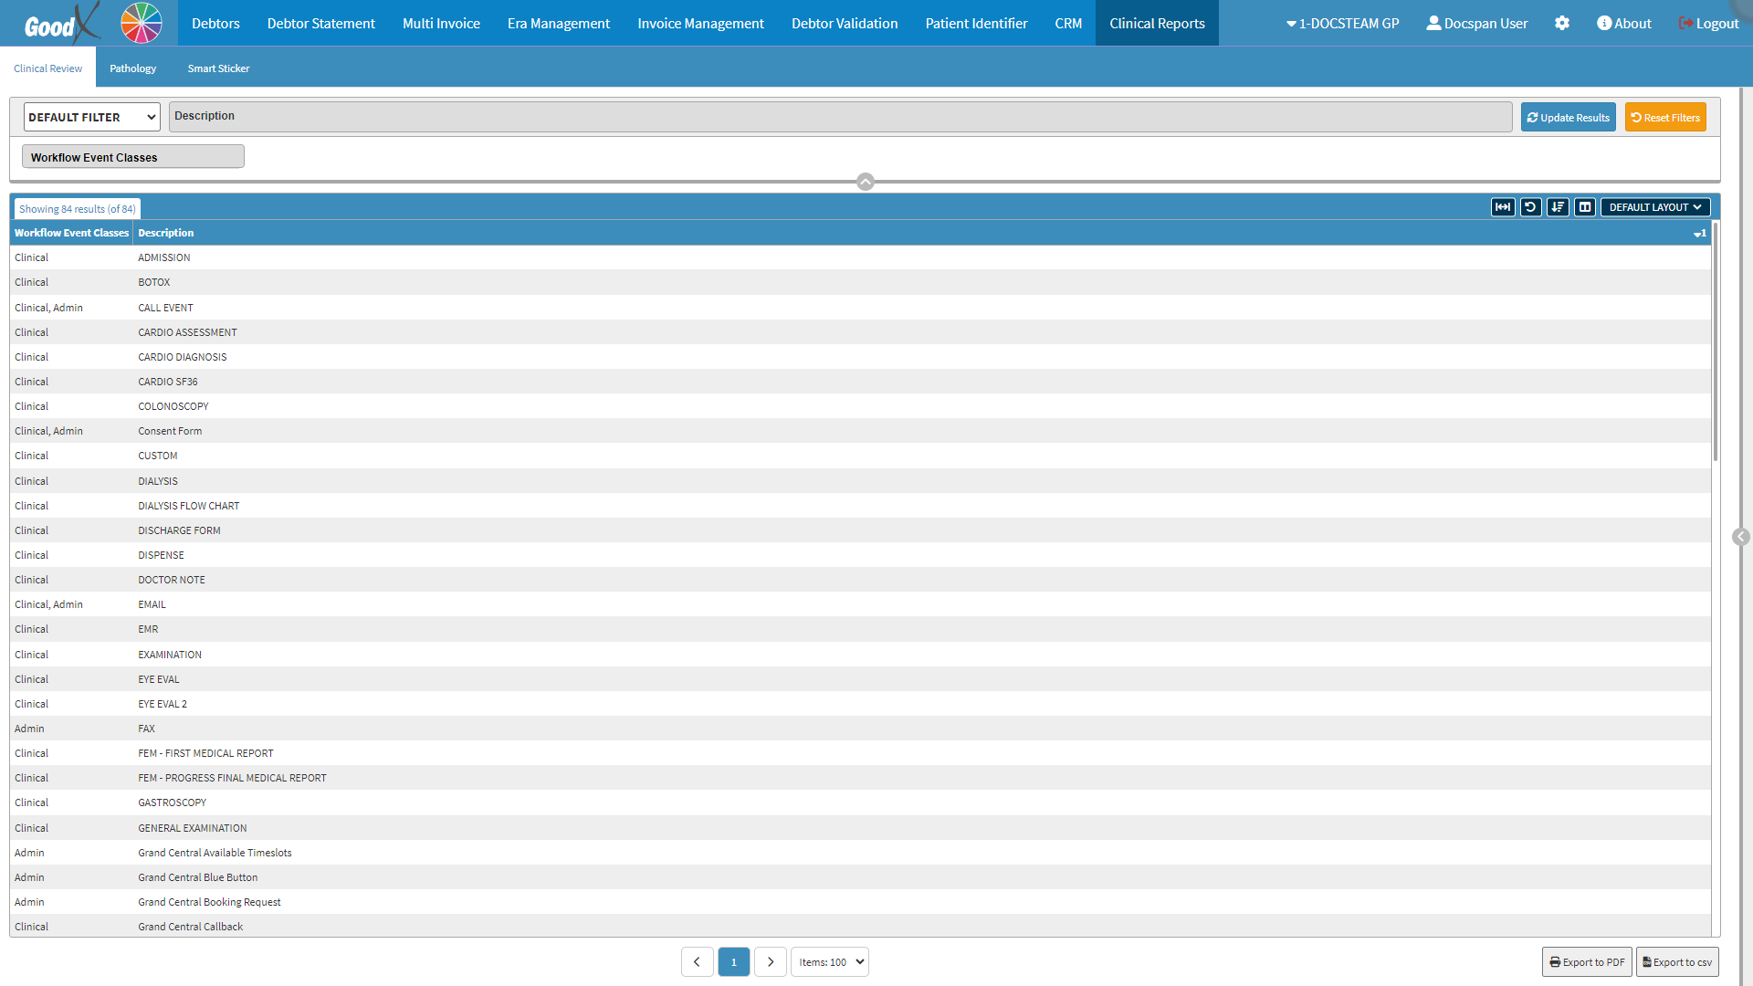Viewport: 1753px width, 986px height.
Task: Switch to the Pathology tab
Action: 132,68
